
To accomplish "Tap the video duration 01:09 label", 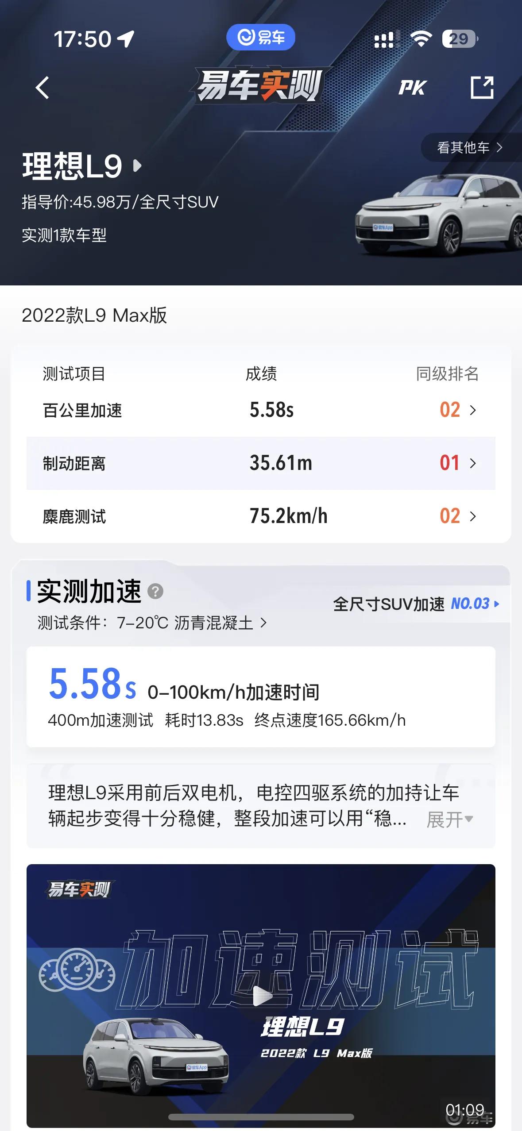I will [x=465, y=1110].
